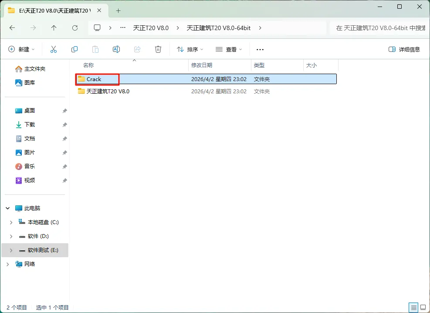Screen dimensions: 430x313
Task: Click the Cut scissors icon
Action: [x=54, y=49]
